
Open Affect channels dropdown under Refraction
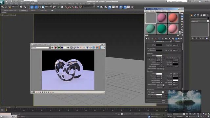click(160, 85)
